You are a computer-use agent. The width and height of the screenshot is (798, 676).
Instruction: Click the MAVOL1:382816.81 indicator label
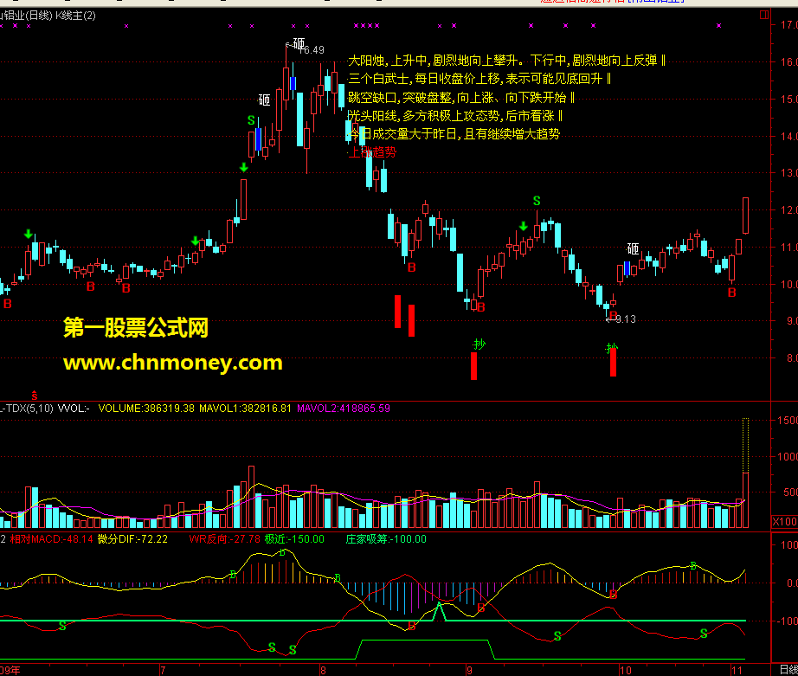tap(245, 409)
